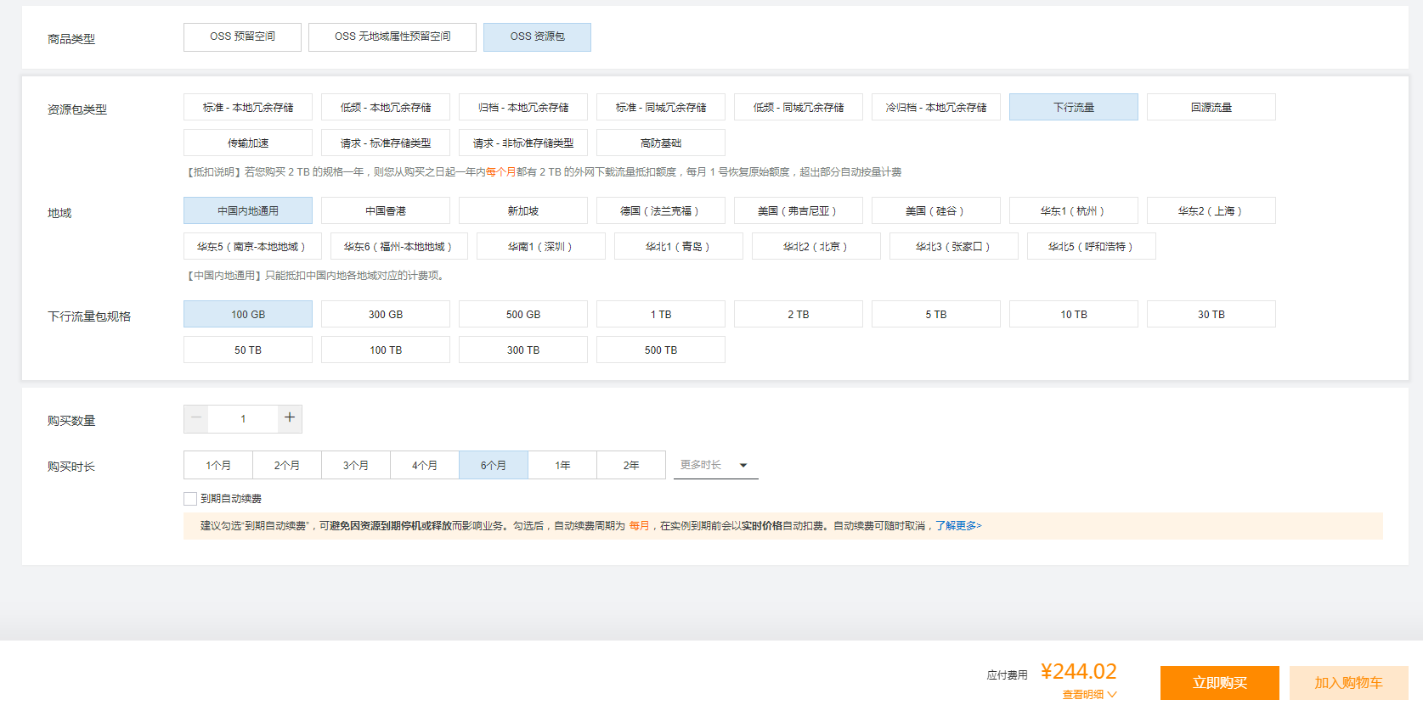Choose 归档 - 本地冗余存储 package type

point(523,107)
